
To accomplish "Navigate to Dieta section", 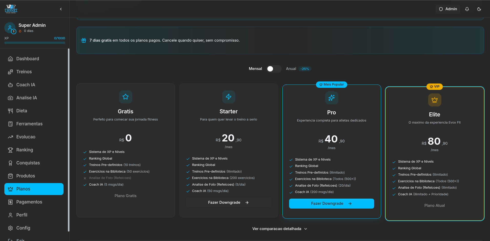I will pos(34,111).
